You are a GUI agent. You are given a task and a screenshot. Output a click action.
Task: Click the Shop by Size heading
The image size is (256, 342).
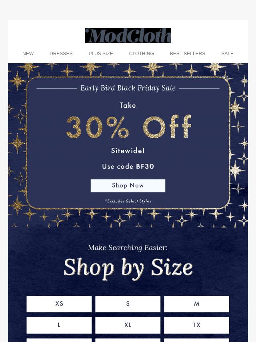tap(128, 268)
